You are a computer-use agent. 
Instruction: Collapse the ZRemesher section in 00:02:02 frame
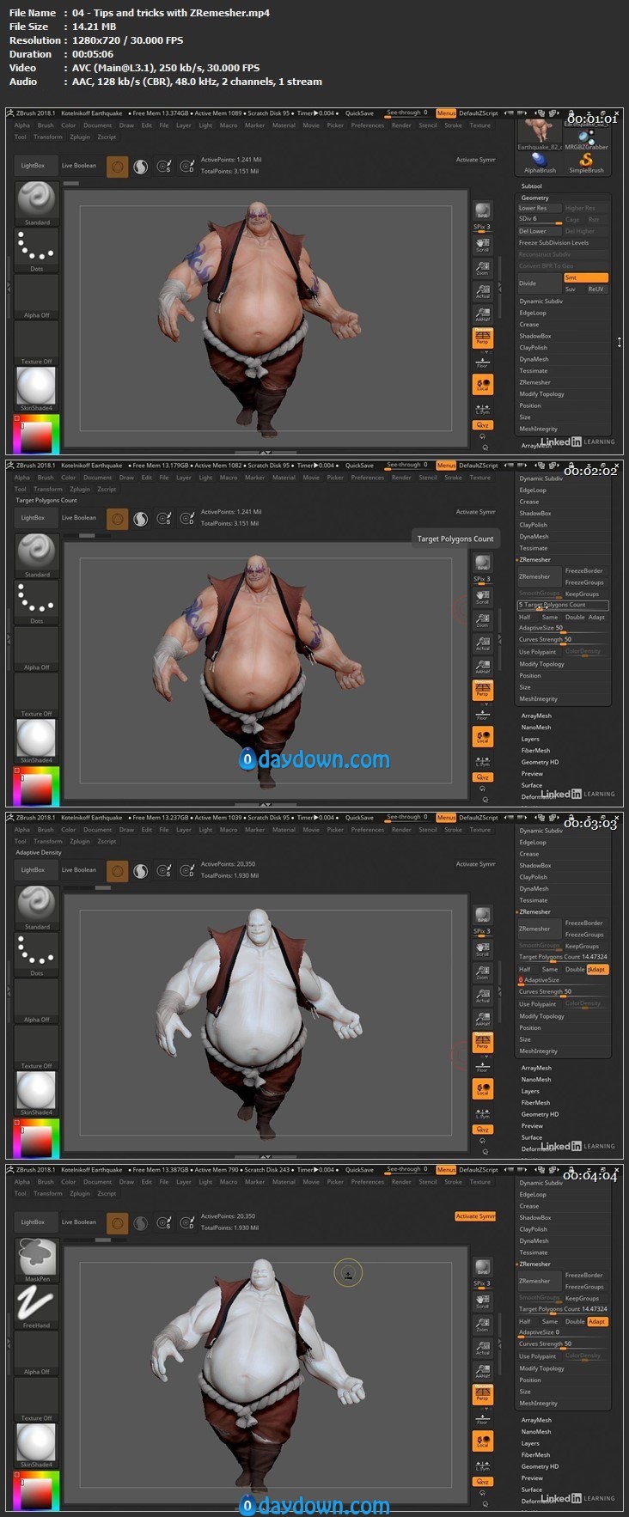tap(535, 559)
